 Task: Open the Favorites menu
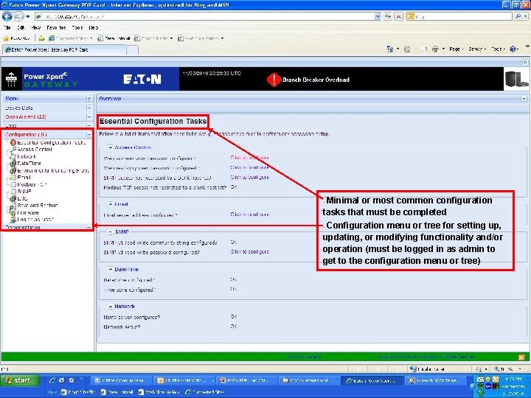[x=56, y=28]
